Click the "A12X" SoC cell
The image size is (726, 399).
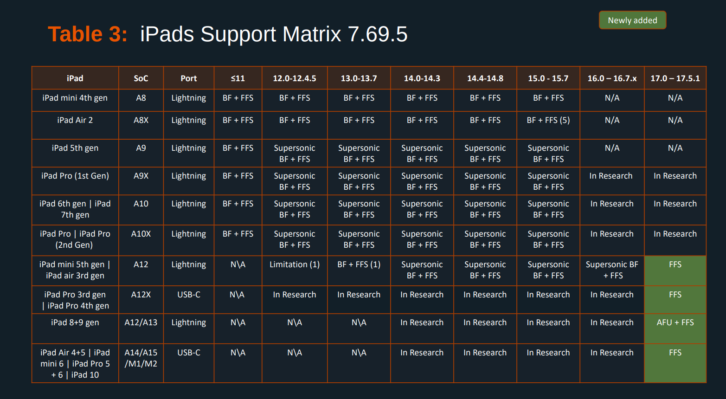tap(141, 295)
